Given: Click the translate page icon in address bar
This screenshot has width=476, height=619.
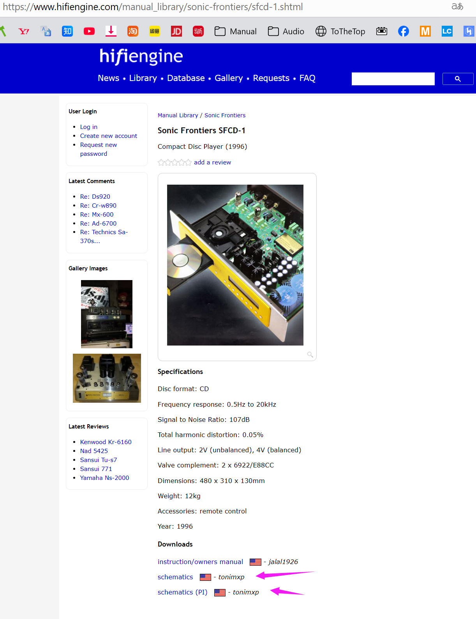Looking at the screenshot, I should (x=457, y=7).
